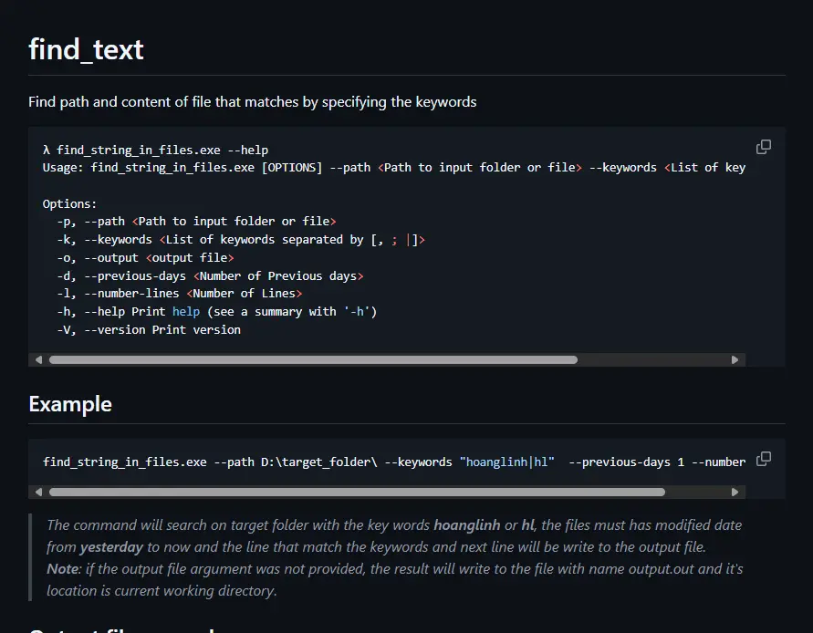Click 'D:\target_folder\' in the example command
The width and height of the screenshot is (813, 633).
(318, 462)
